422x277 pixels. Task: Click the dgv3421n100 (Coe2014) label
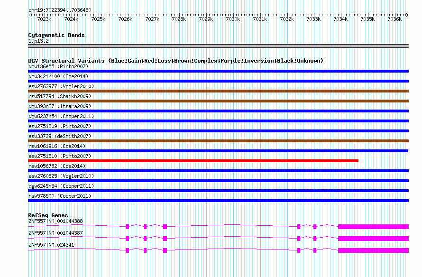point(58,76)
